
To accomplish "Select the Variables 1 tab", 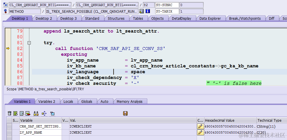I will 22,102.
